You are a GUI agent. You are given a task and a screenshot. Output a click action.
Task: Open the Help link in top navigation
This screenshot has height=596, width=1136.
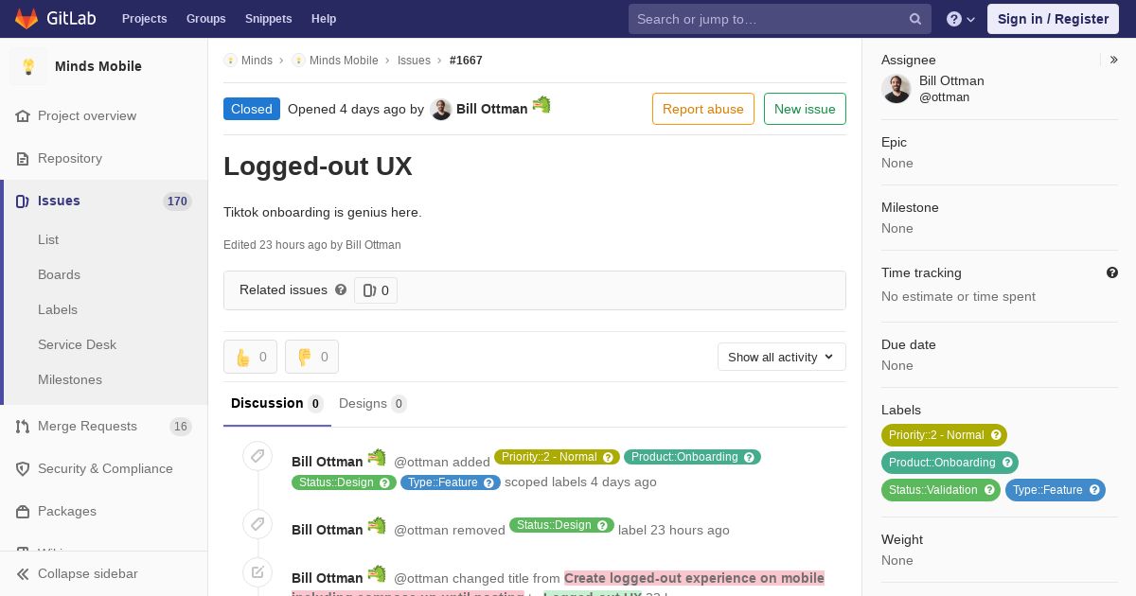click(x=324, y=19)
